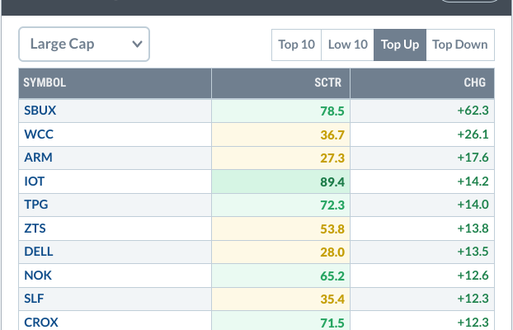Click SCTR value 89.4 for IOT

tap(332, 182)
